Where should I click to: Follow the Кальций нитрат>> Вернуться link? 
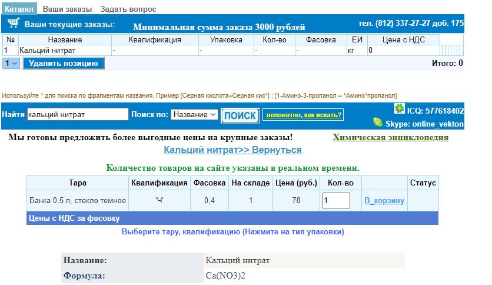(x=232, y=150)
